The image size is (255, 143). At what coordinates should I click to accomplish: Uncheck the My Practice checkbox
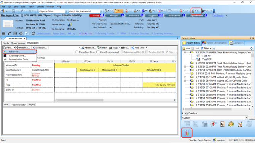pyautogui.click(x=183, y=113)
